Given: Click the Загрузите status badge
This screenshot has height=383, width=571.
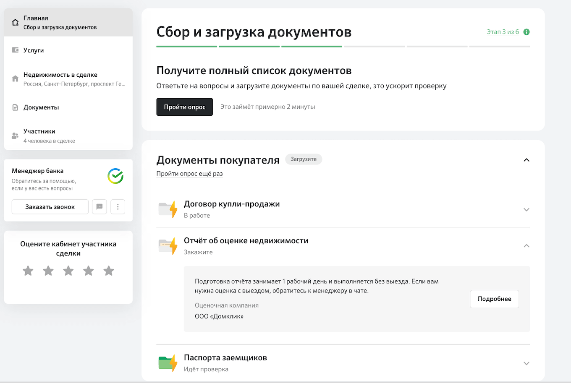Looking at the screenshot, I should pos(304,159).
